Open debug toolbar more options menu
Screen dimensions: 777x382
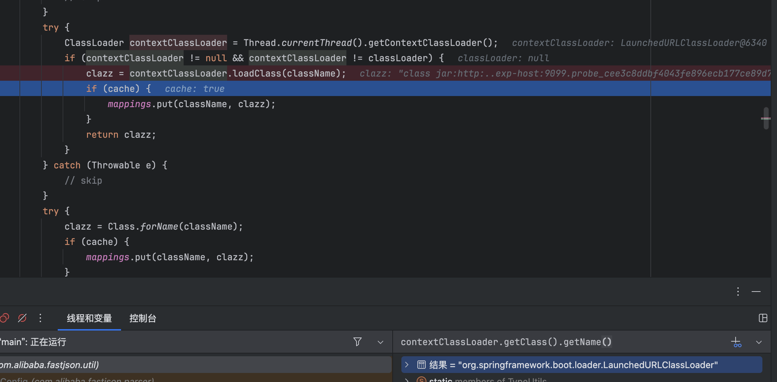tap(40, 318)
